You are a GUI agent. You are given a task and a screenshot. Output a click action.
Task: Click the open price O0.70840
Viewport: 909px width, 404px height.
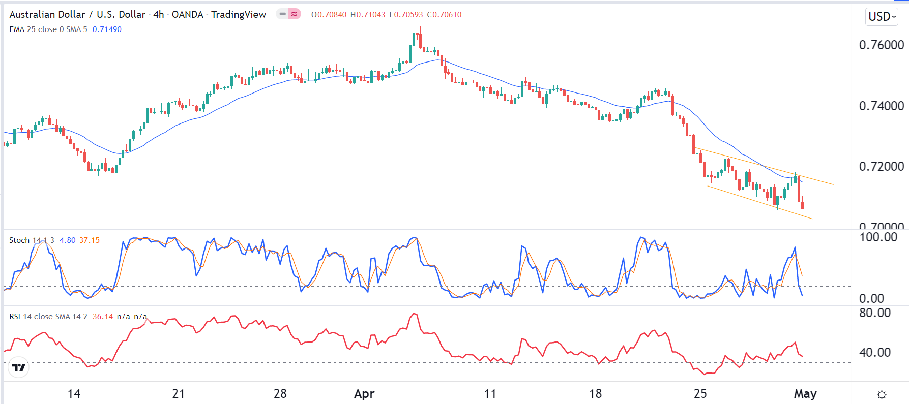point(329,14)
